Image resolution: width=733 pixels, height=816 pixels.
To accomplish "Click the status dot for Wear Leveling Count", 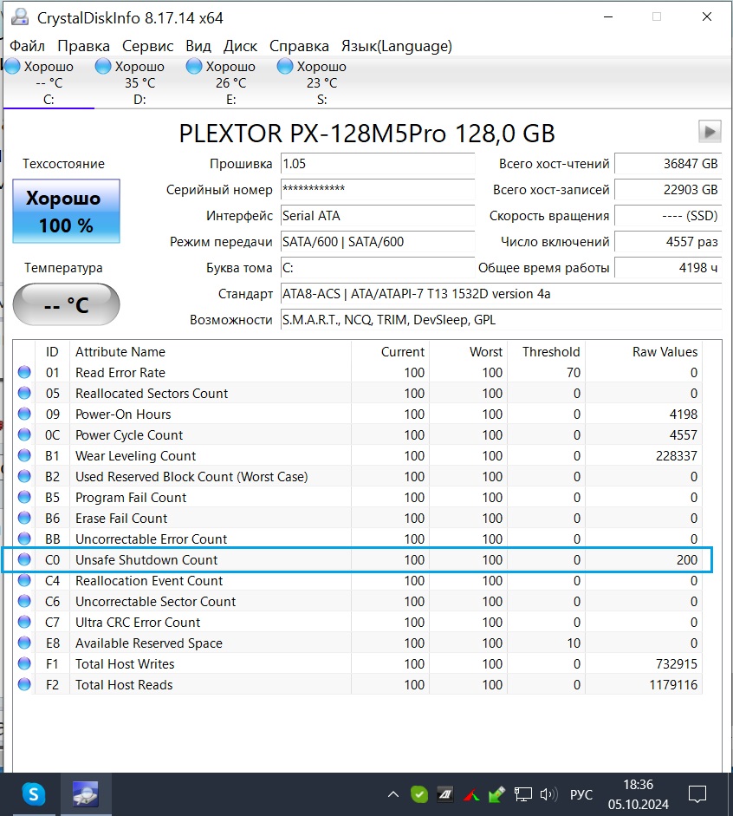I will tap(24, 455).
